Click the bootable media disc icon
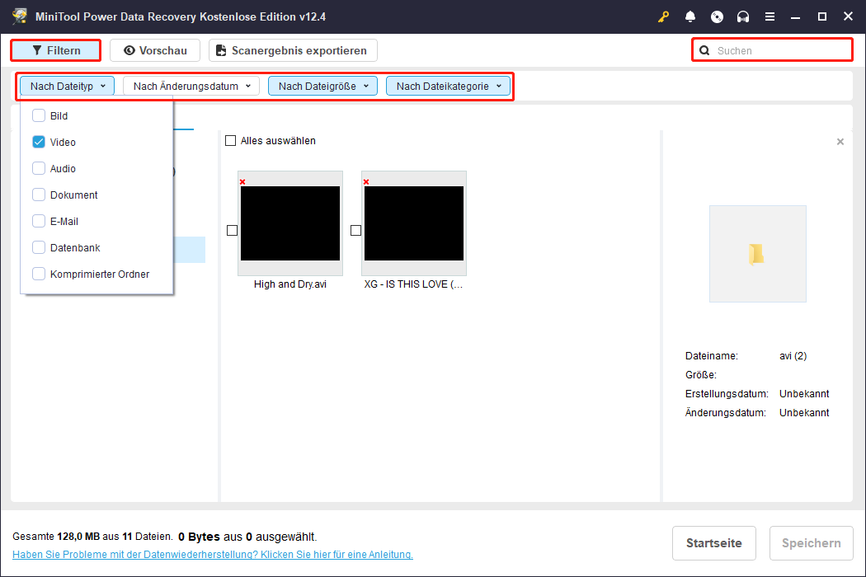The width and height of the screenshot is (866, 577). pos(717,16)
